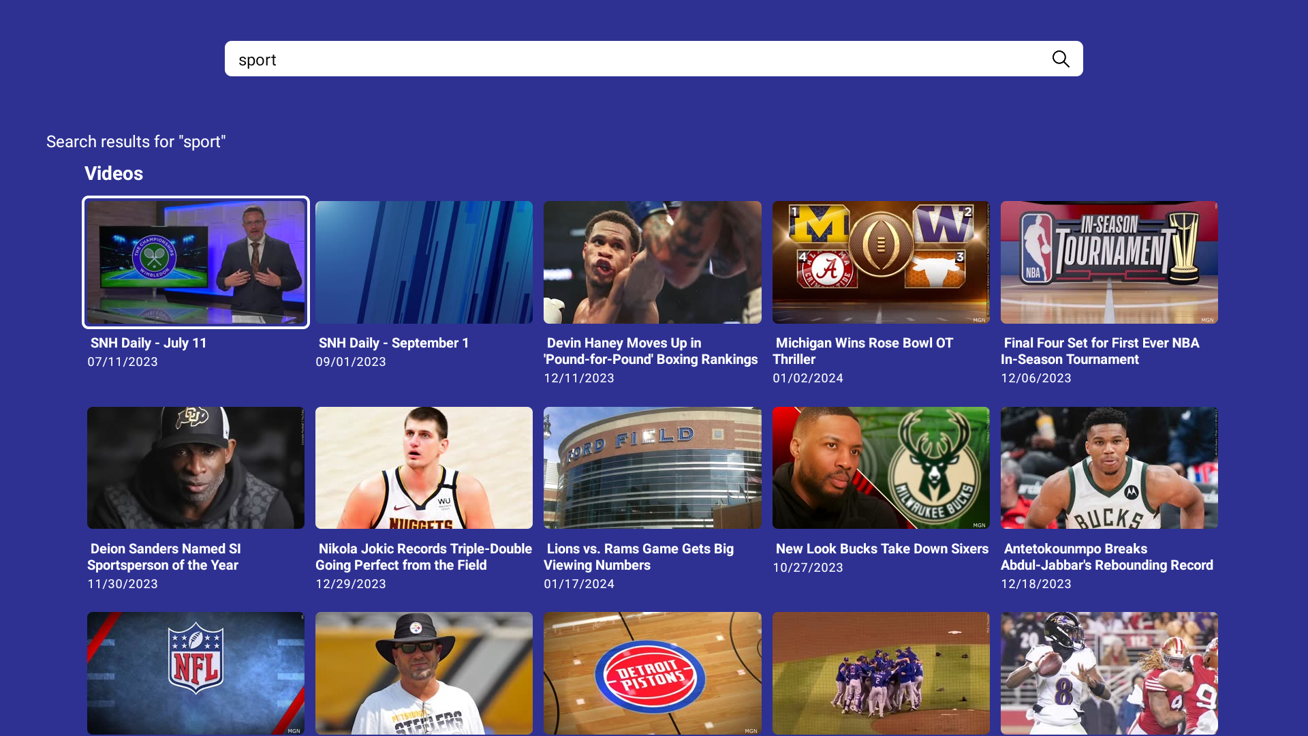Screen dimensions: 1308x736
Task: Click the "Search results for sport" text
Action: [x=136, y=142]
